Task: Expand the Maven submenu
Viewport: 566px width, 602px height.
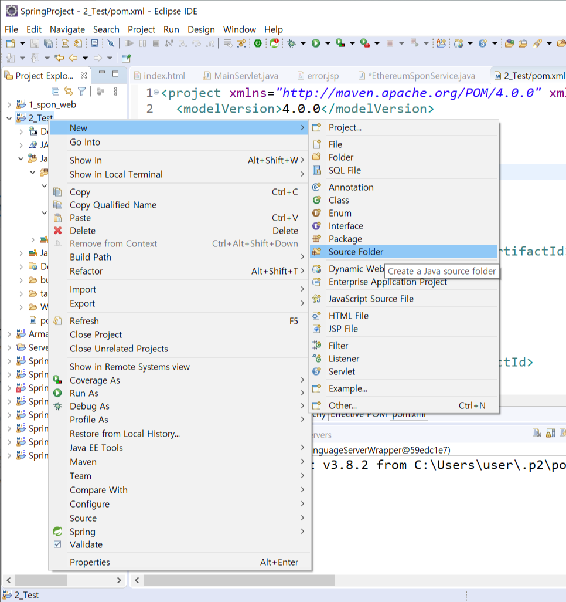Action: [x=179, y=462]
